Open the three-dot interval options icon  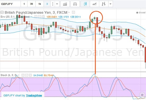[x=53, y=4]
